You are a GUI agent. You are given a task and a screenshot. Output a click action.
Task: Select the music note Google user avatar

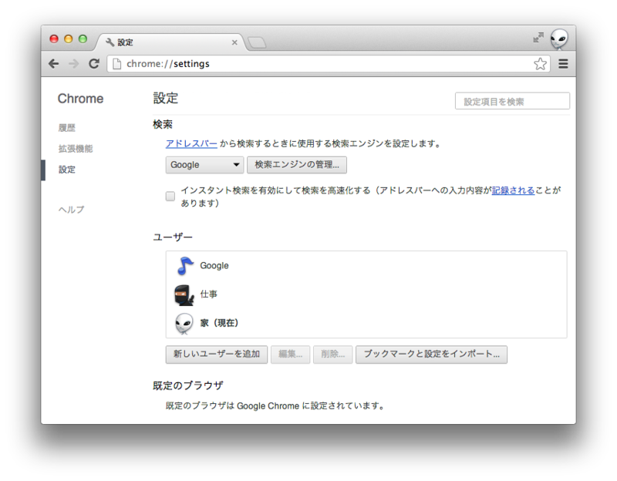pos(184,265)
